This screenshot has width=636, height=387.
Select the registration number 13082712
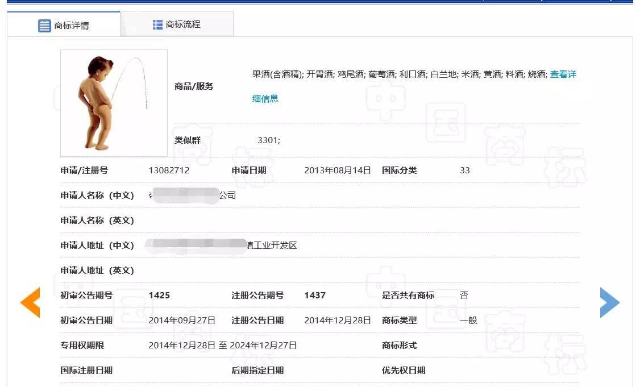(169, 170)
